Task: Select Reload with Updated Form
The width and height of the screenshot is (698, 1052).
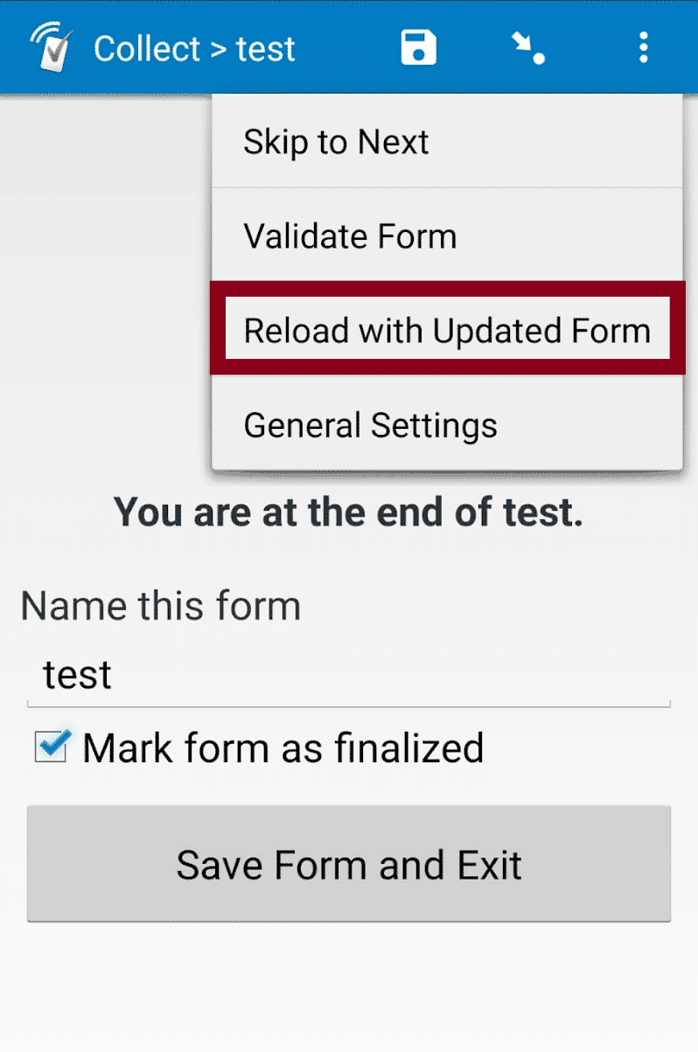Action: coord(447,330)
